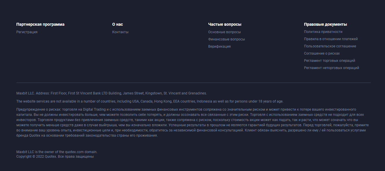View the Политика приватности document
This screenshot has width=385, height=171.
[323, 32]
